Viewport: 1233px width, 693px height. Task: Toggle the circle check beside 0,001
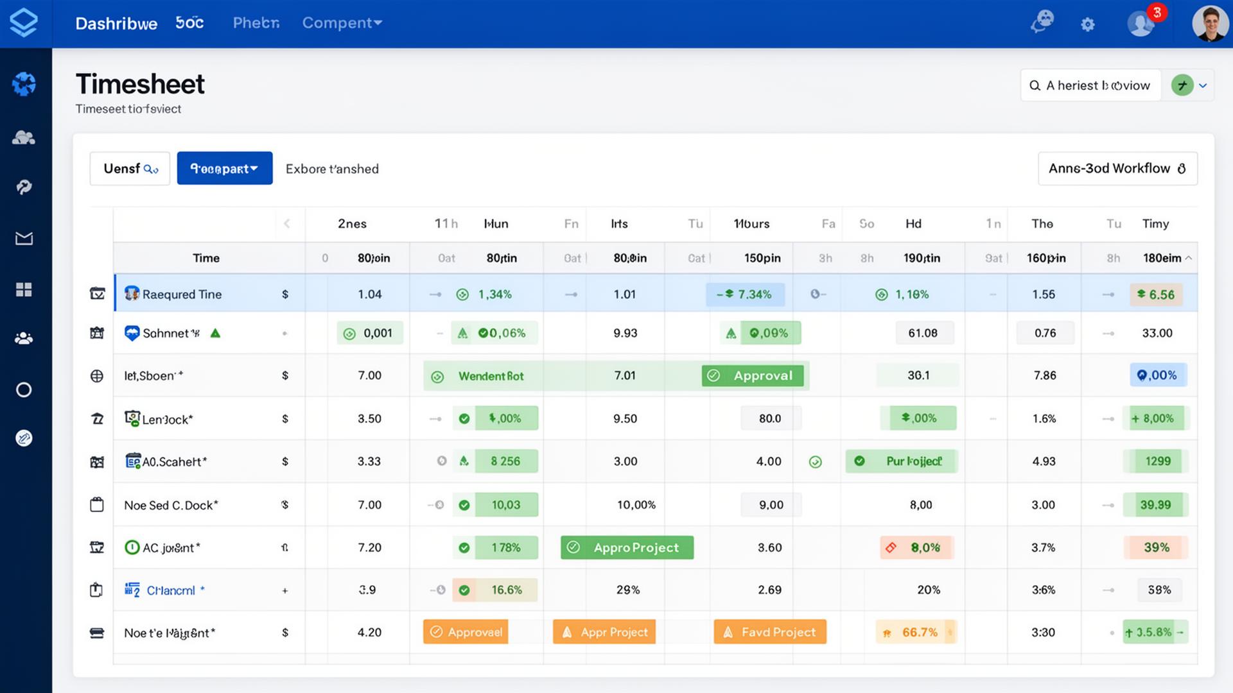coord(349,334)
